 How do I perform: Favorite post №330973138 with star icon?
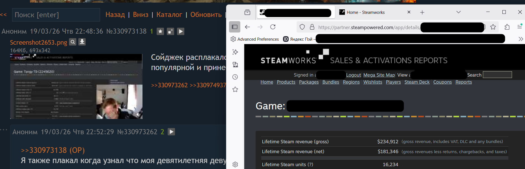pos(160,31)
